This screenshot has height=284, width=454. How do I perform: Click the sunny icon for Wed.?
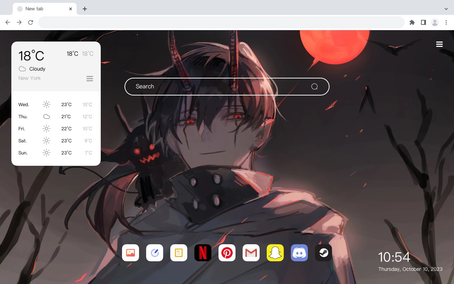pyautogui.click(x=46, y=104)
